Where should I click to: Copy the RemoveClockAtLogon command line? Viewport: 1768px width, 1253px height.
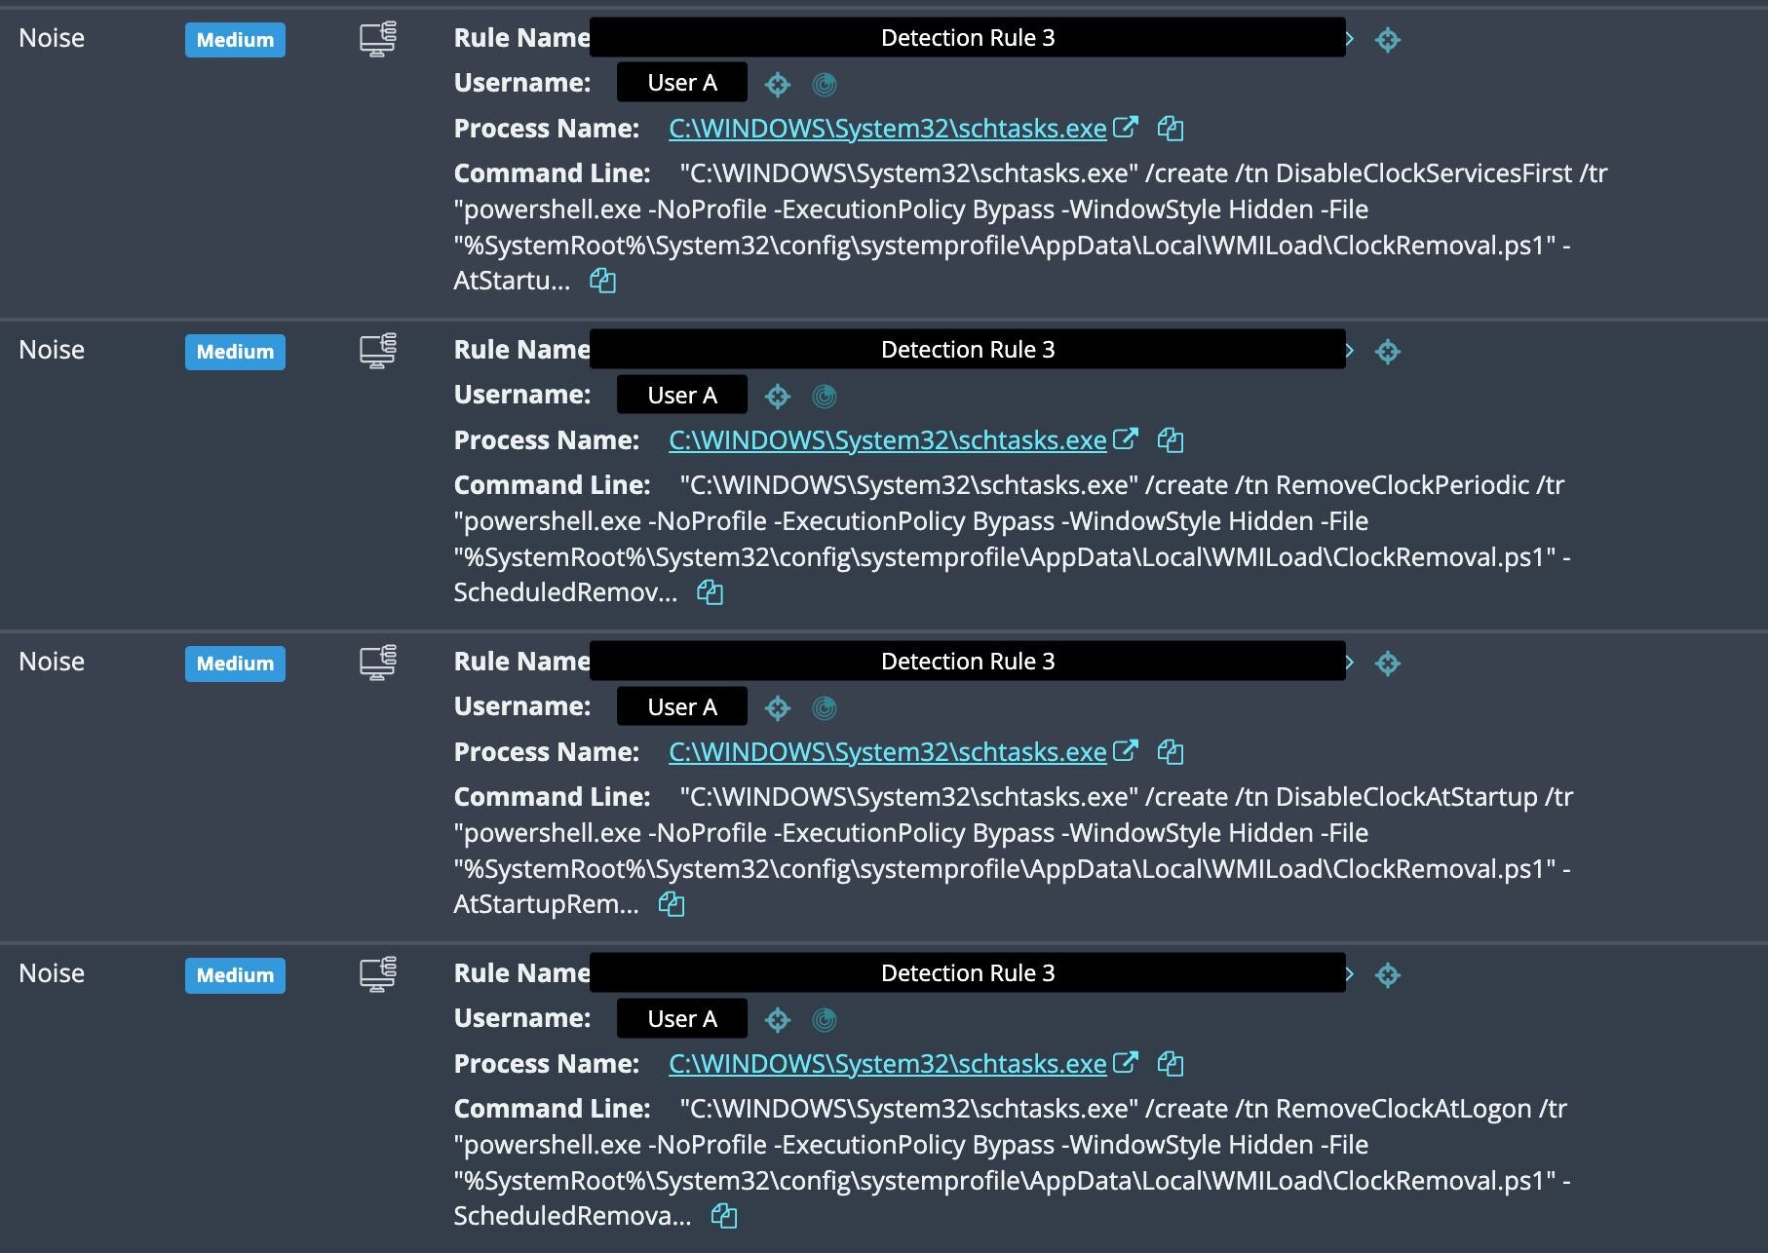[723, 1217]
